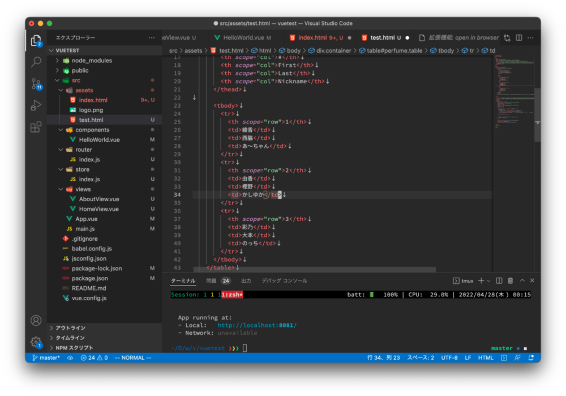Collapse the src folder in the explorer
The image size is (566, 396).
[75, 80]
